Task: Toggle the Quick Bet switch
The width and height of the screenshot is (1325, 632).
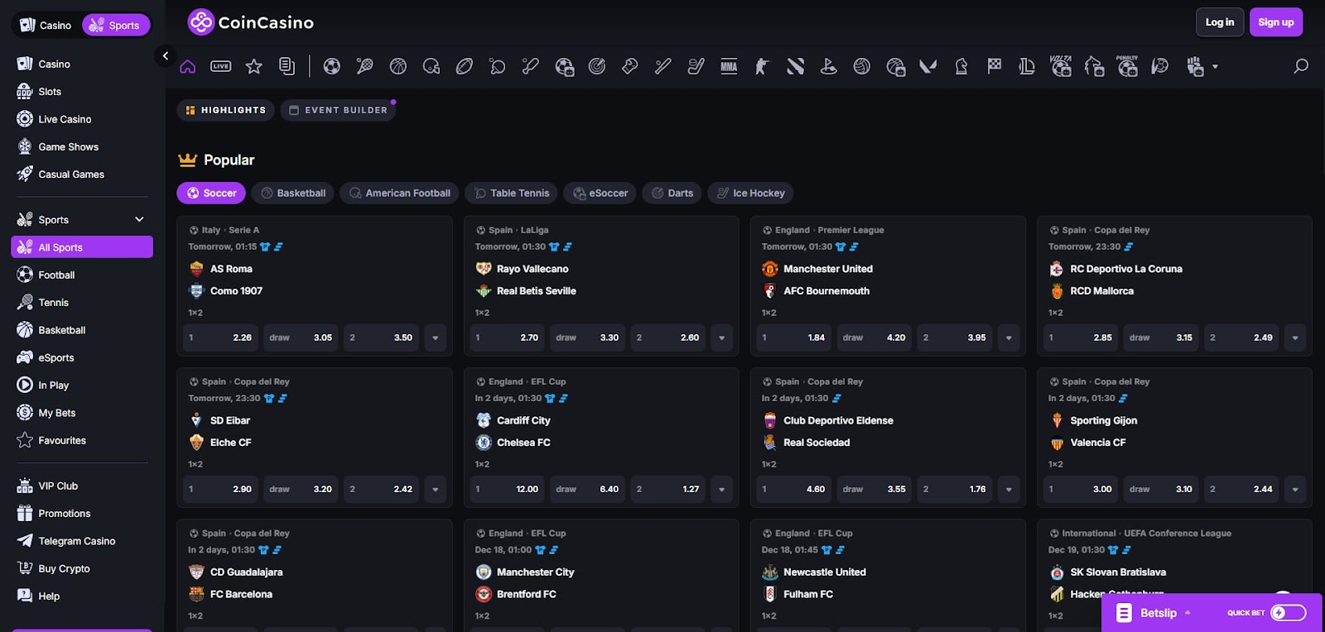Action: click(x=1289, y=612)
